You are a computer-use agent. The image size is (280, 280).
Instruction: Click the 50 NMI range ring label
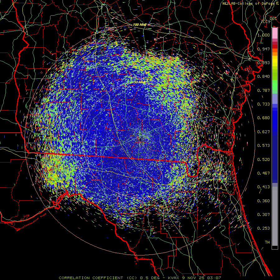tap(140, 82)
